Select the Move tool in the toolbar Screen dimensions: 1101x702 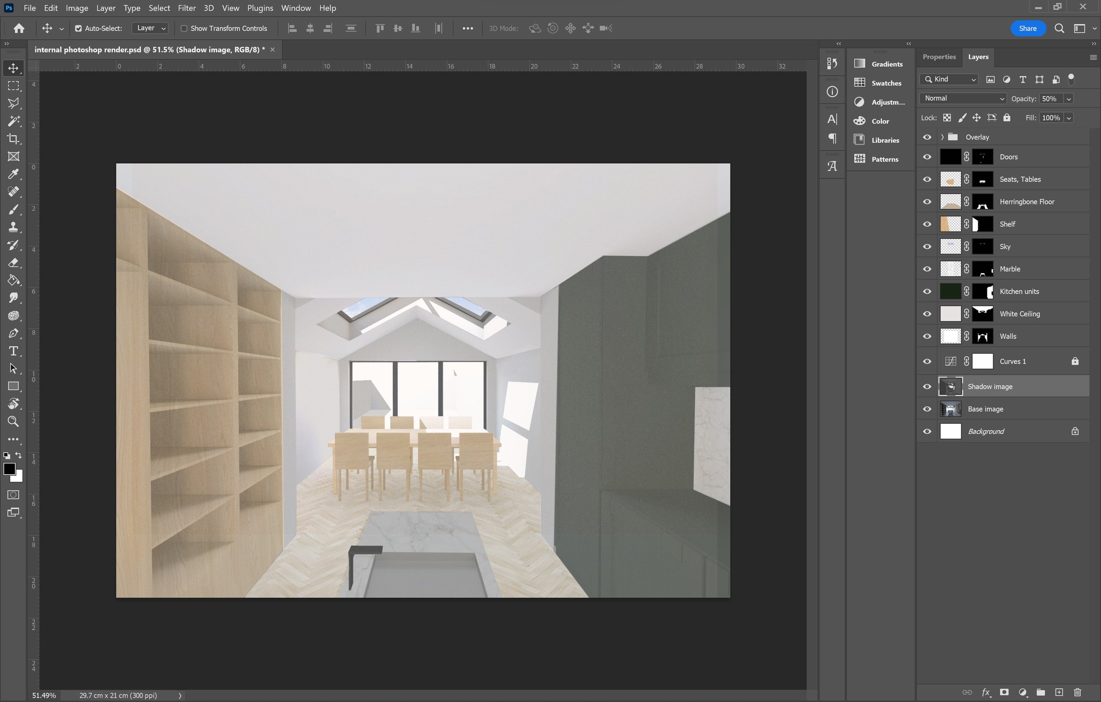click(x=13, y=68)
